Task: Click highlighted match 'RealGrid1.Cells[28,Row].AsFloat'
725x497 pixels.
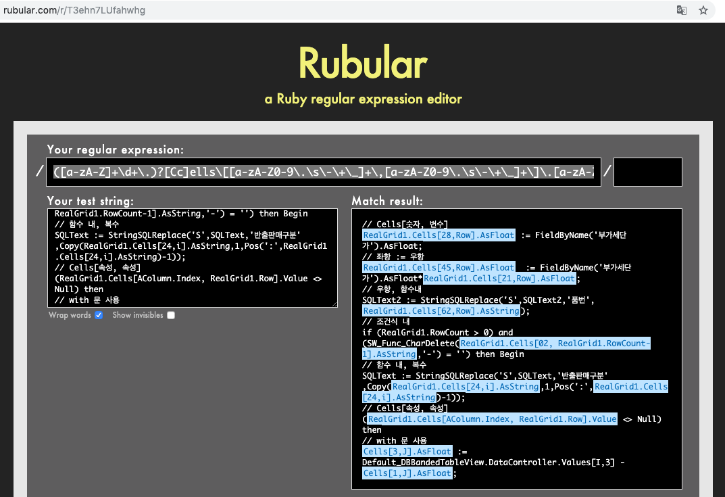Action: pos(439,235)
